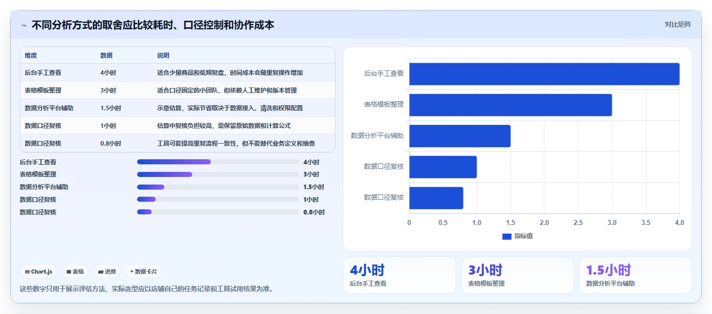712x314 pixels.
Task: Click the 3小时 cell in the table
Action: pyautogui.click(x=108, y=91)
